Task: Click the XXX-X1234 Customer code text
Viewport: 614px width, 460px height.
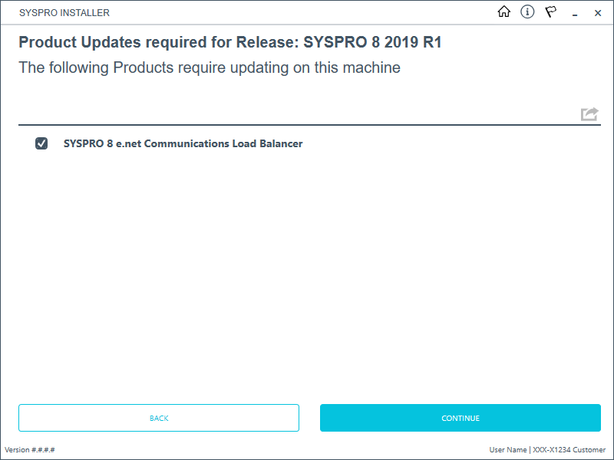Action: coord(569,449)
